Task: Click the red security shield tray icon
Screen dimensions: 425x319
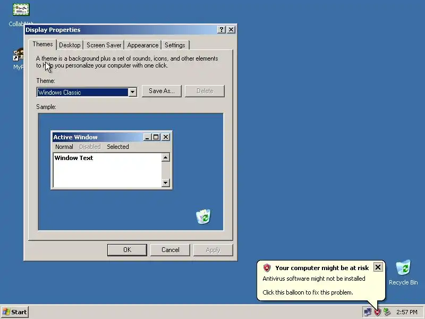Action: [377, 312]
